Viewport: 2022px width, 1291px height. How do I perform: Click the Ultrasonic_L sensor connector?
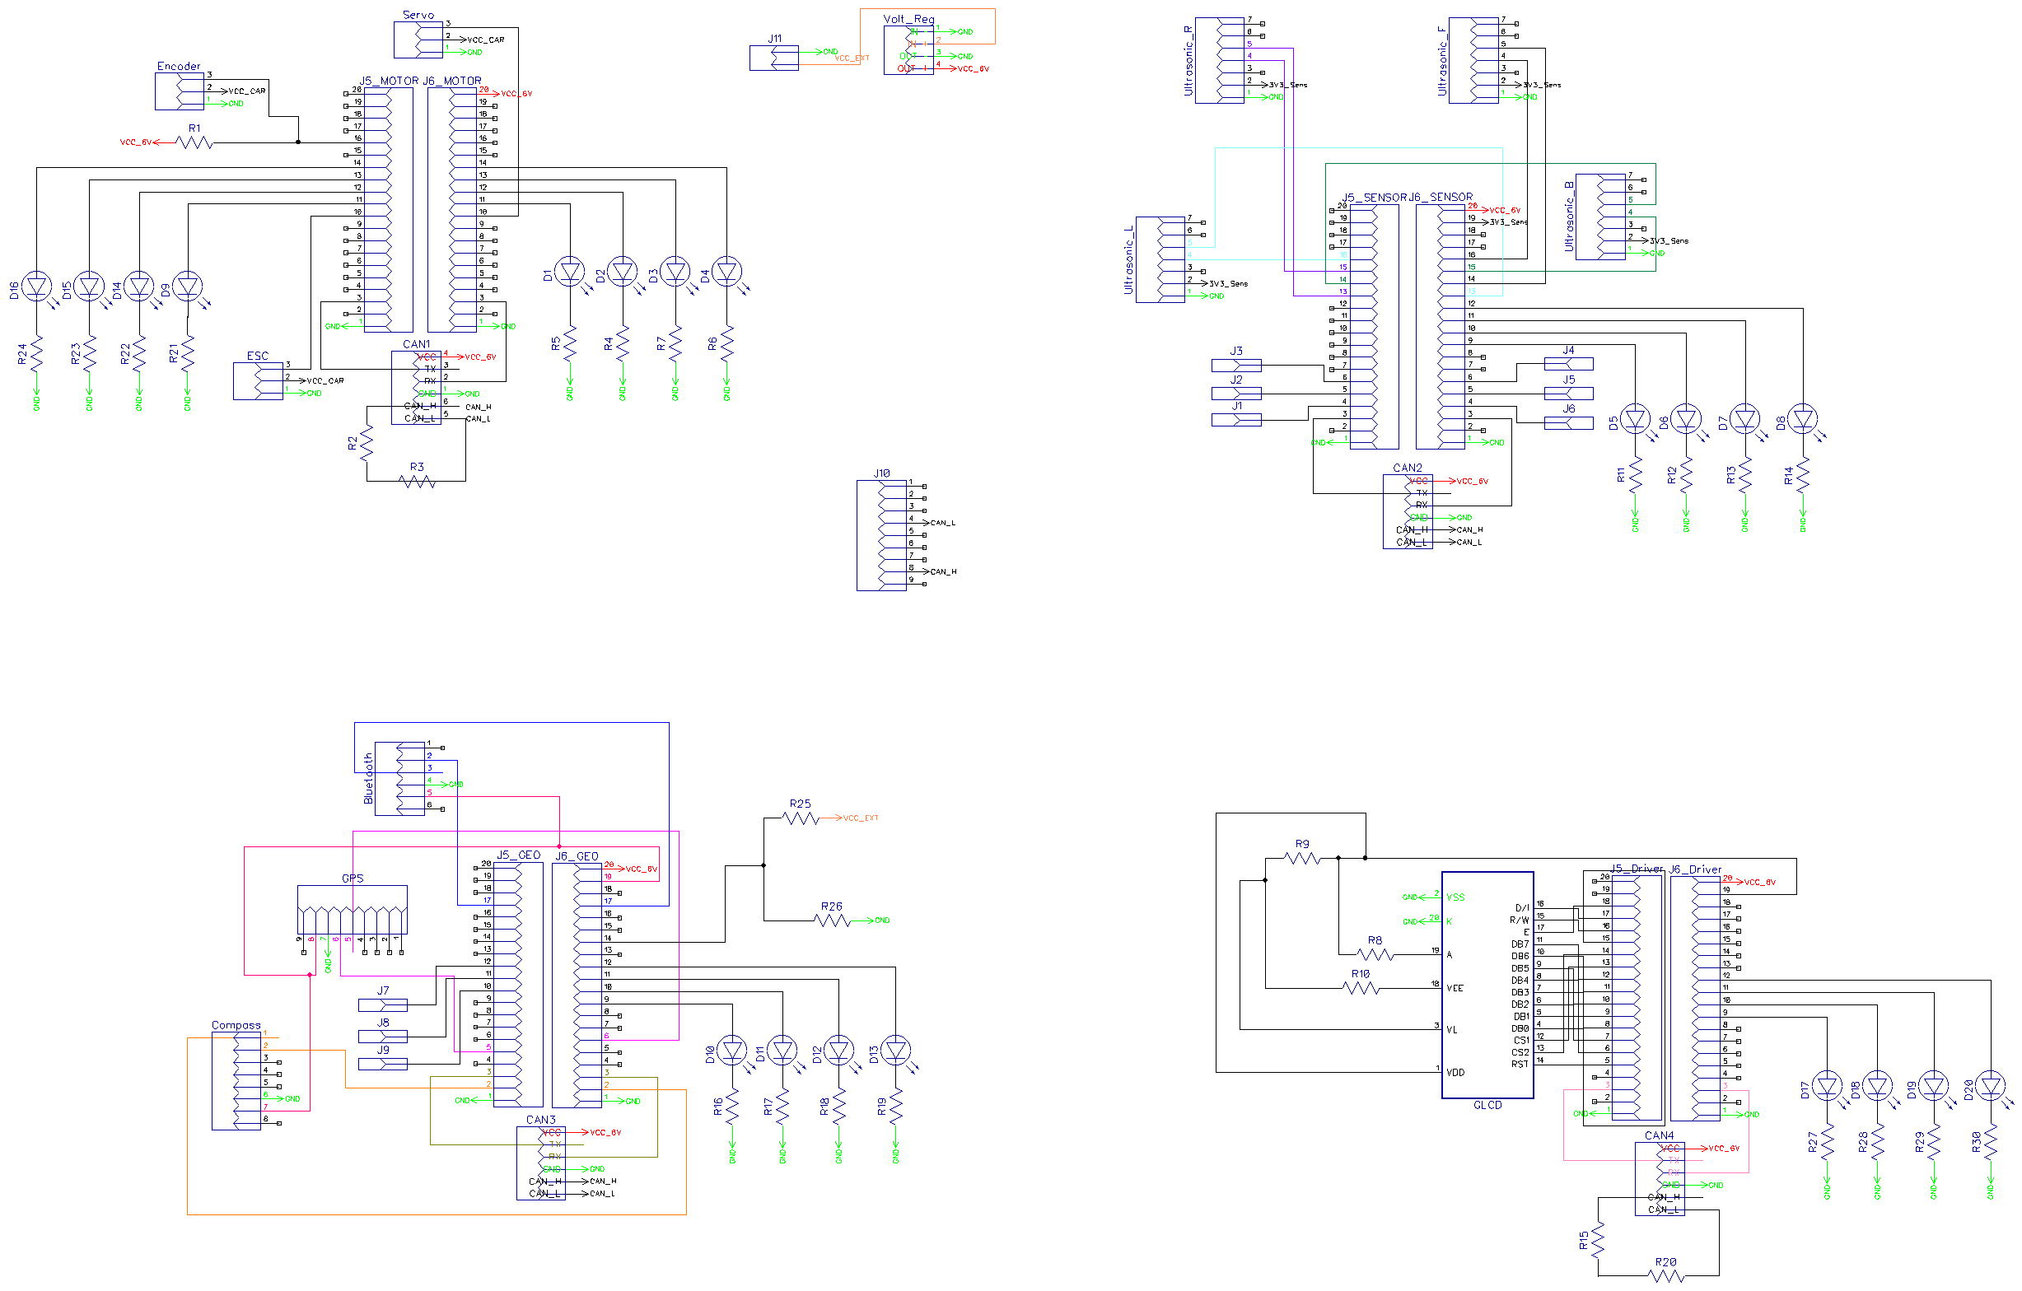point(1160,259)
